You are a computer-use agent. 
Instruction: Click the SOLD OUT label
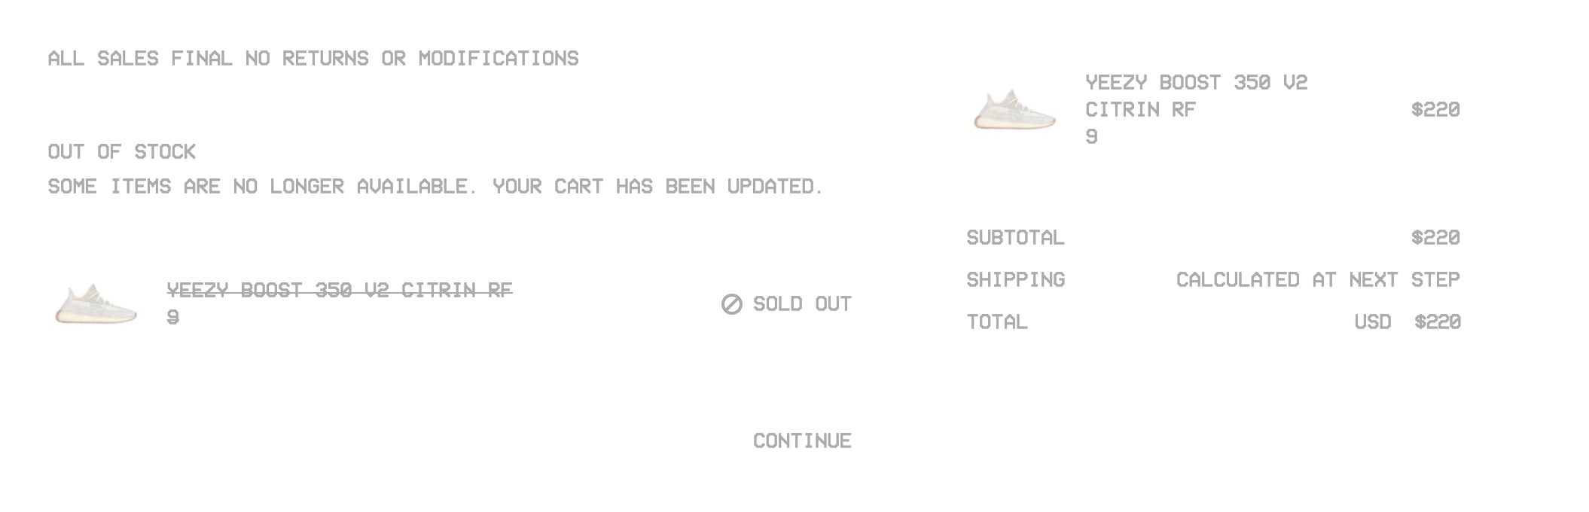[x=802, y=304]
